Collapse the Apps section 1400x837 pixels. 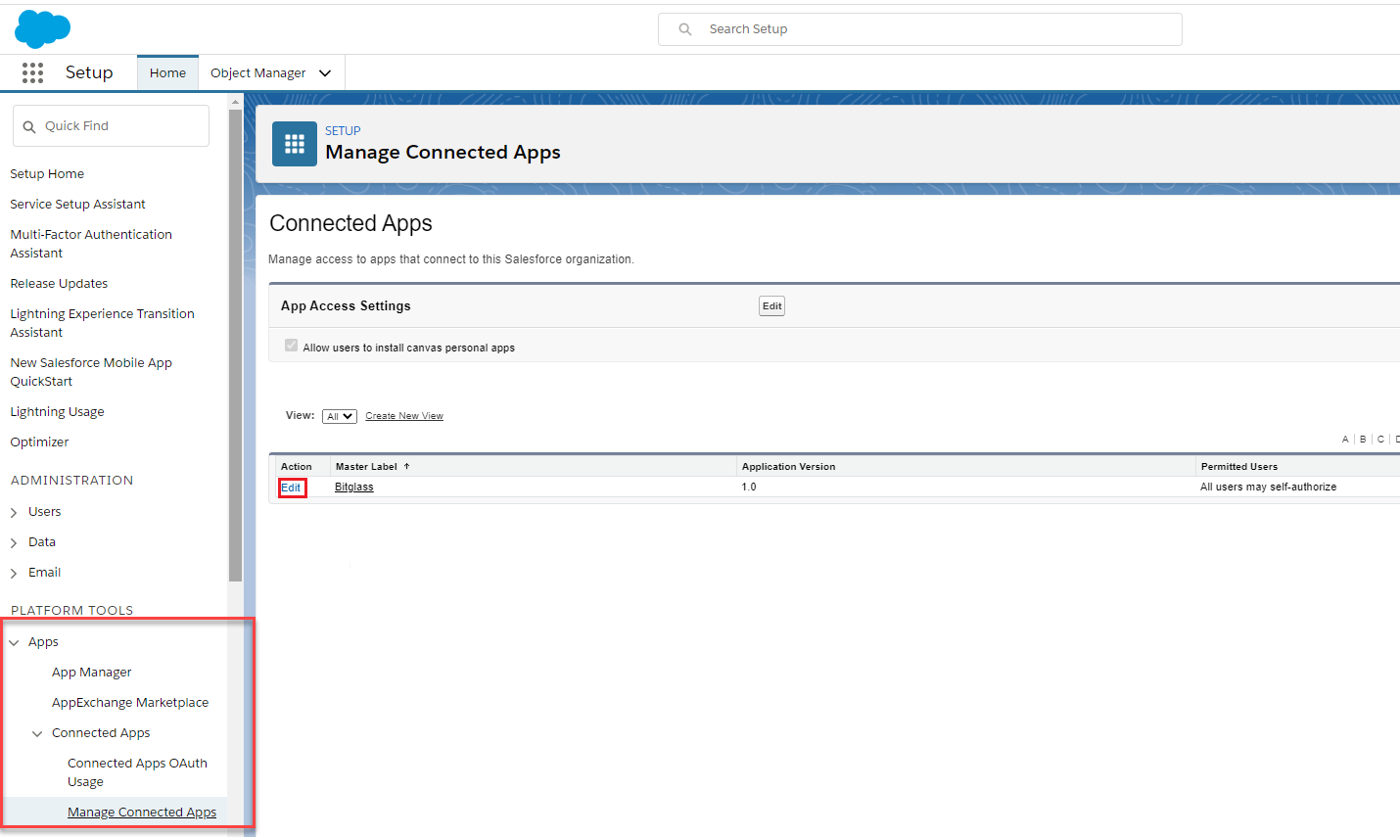(x=14, y=641)
